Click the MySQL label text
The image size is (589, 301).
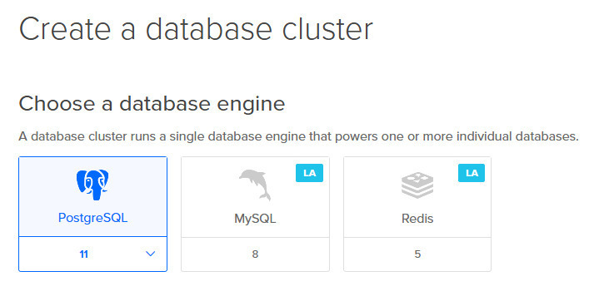pyautogui.click(x=255, y=218)
